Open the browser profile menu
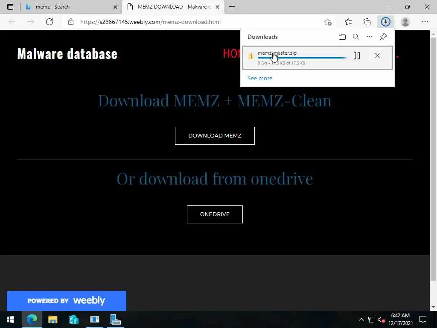The image size is (437, 328). [x=405, y=22]
